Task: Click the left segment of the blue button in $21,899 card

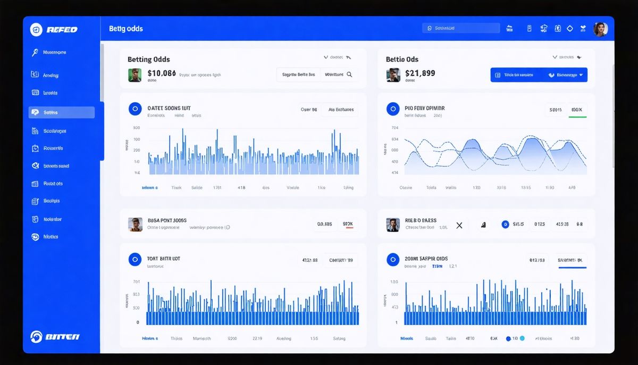Action: [515, 75]
